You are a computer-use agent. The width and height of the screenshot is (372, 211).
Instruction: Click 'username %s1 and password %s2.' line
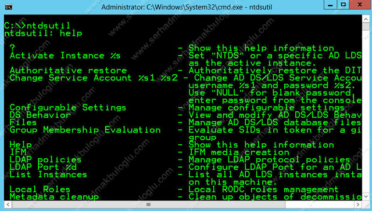(x=272, y=85)
